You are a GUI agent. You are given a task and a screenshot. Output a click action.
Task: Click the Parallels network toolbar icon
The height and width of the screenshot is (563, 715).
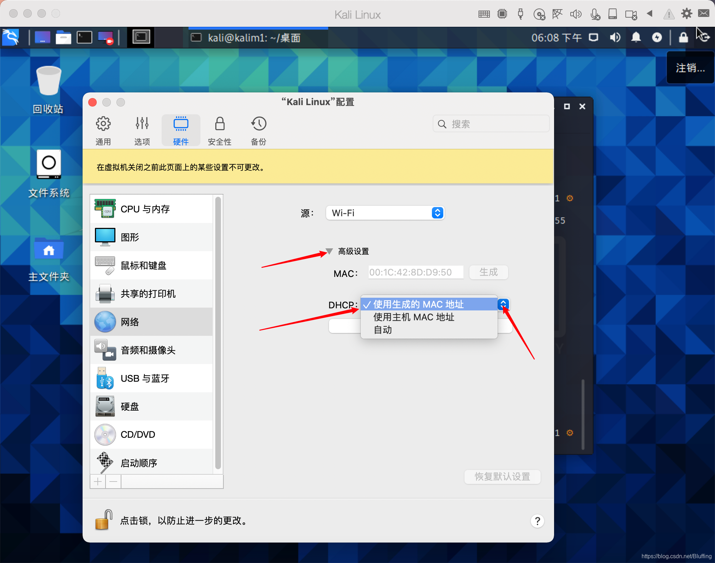pos(557,14)
